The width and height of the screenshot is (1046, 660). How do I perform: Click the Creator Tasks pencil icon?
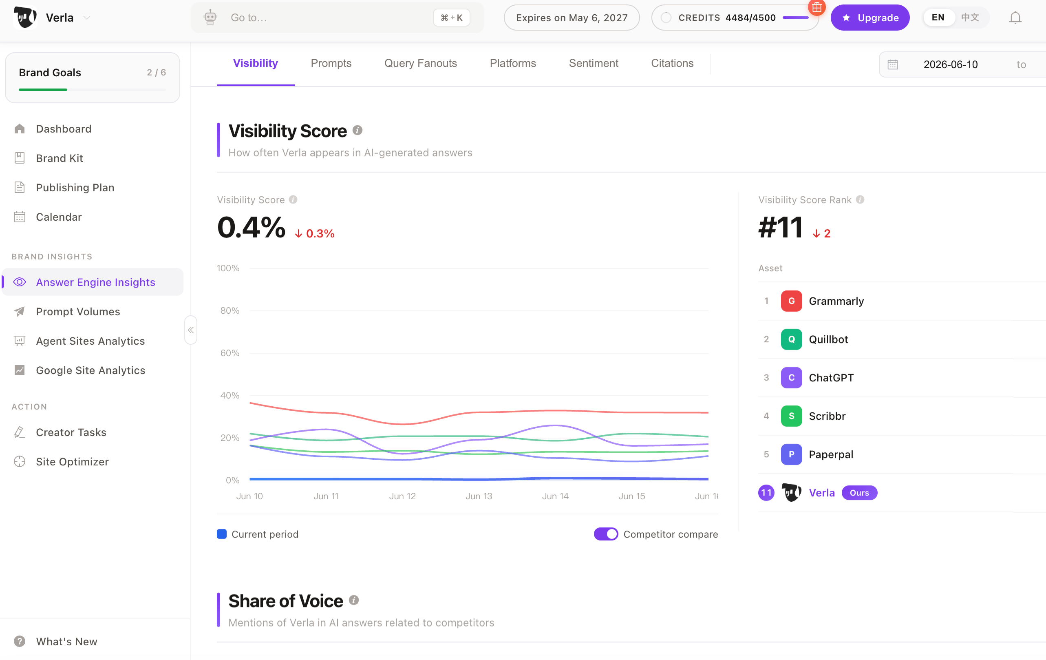pyautogui.click(x=20, y=432)
